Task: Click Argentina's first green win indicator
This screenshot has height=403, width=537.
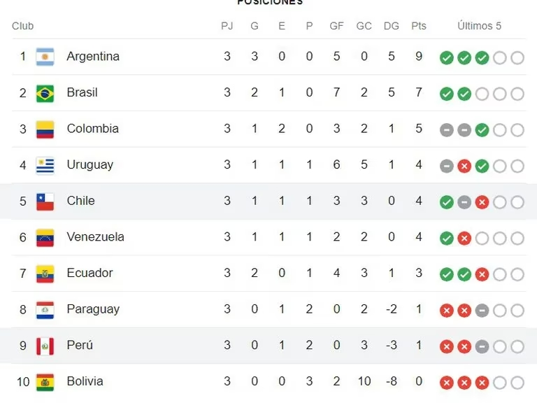Action: coord(447,57)
